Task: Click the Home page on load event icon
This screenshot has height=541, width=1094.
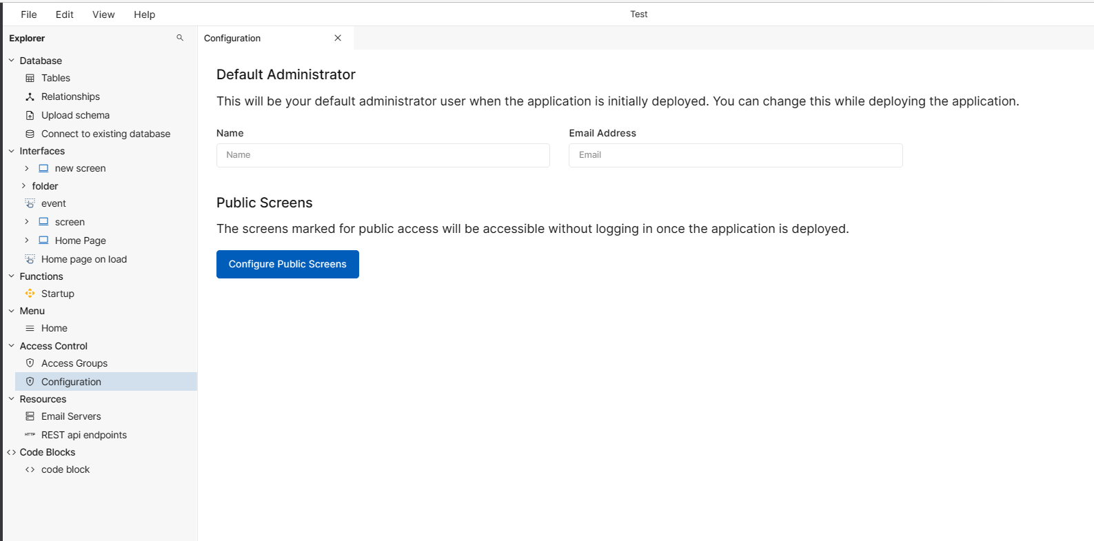Action: 30,259
